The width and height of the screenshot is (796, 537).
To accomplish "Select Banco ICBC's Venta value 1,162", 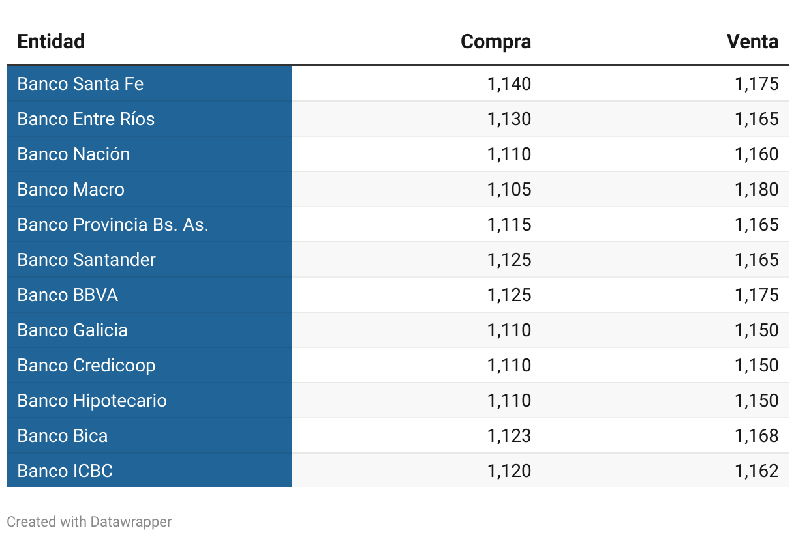I will (757, 471).
